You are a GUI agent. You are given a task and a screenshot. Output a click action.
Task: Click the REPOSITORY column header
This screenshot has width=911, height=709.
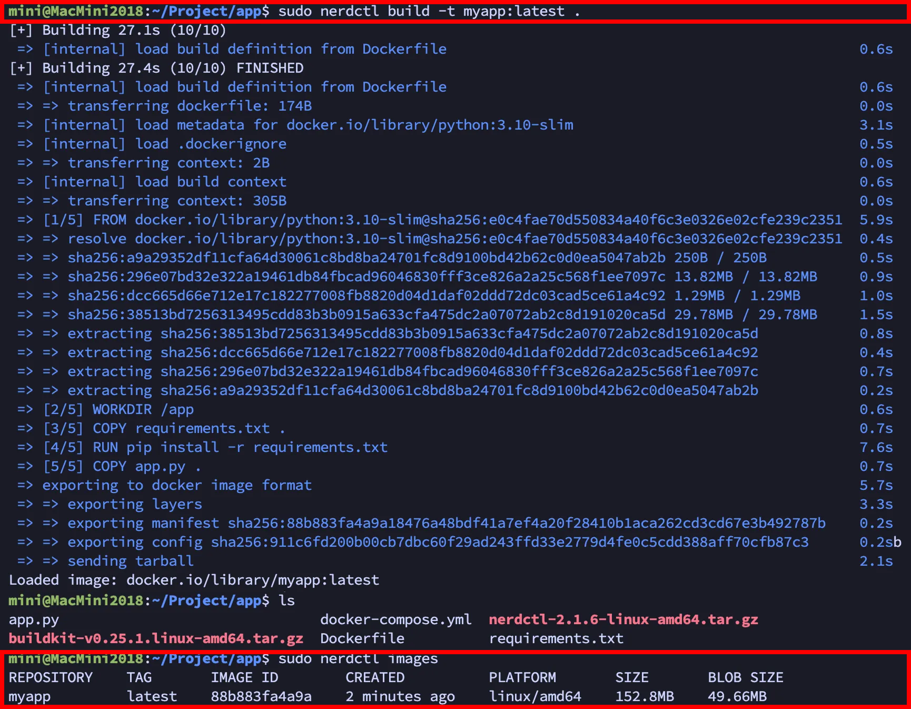51,677
